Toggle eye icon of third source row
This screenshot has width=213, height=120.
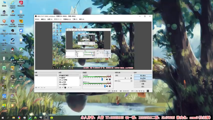[60, 80]
